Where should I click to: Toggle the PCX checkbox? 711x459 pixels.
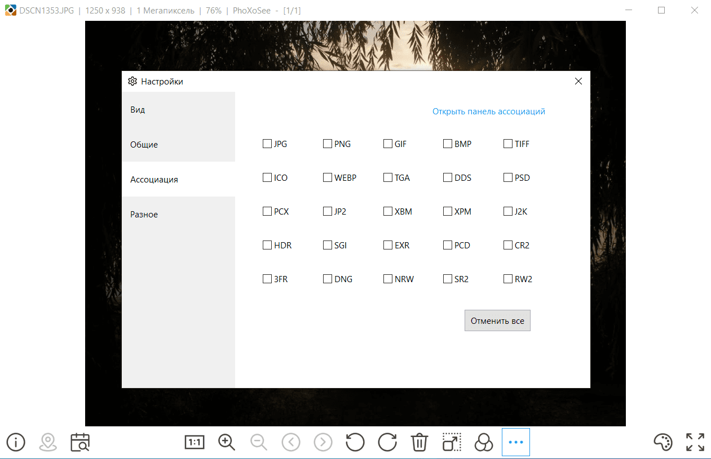click(x=267, y=211)
